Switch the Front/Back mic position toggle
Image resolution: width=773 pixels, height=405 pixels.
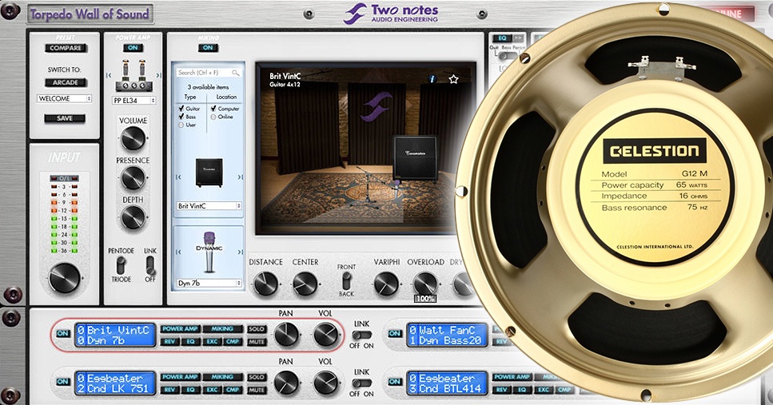click(x=347, y=280)
